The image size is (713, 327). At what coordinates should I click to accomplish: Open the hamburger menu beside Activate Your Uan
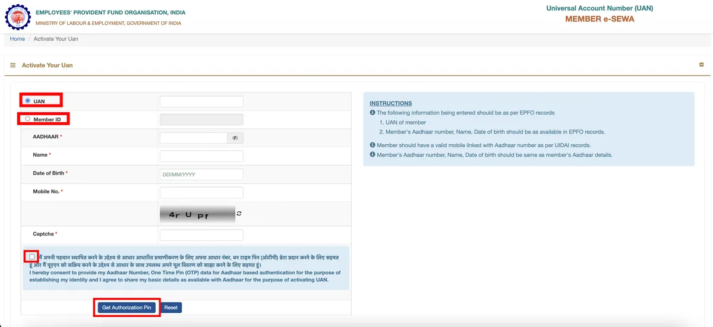click(x=13, y=65)
